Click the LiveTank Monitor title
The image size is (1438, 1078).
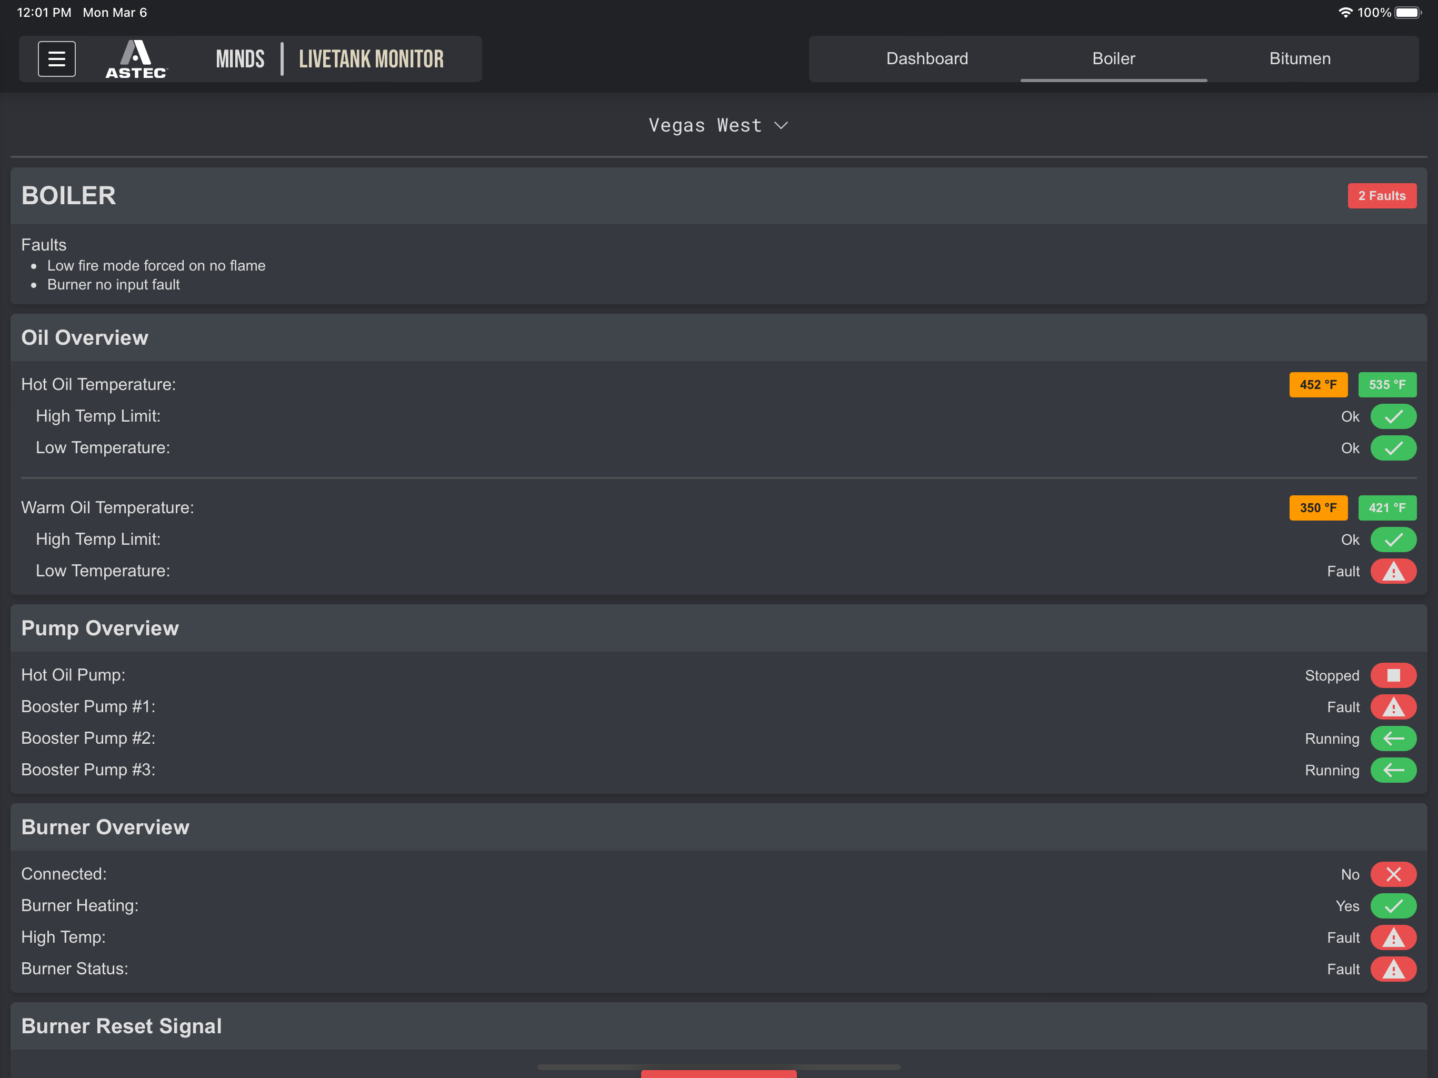pos(371,59)
